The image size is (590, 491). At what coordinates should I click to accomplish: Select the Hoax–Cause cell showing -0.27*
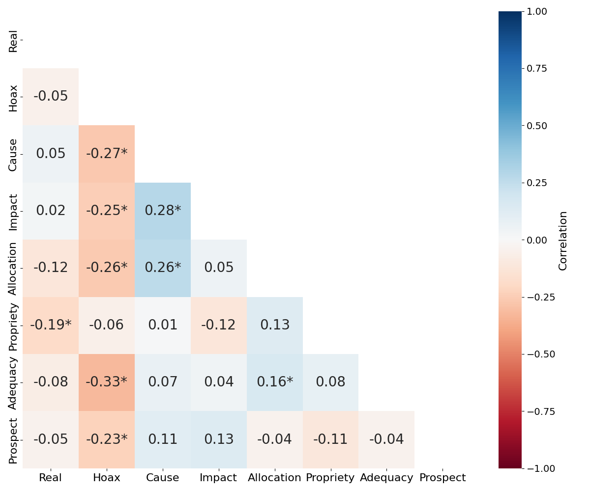coord(107,154)
